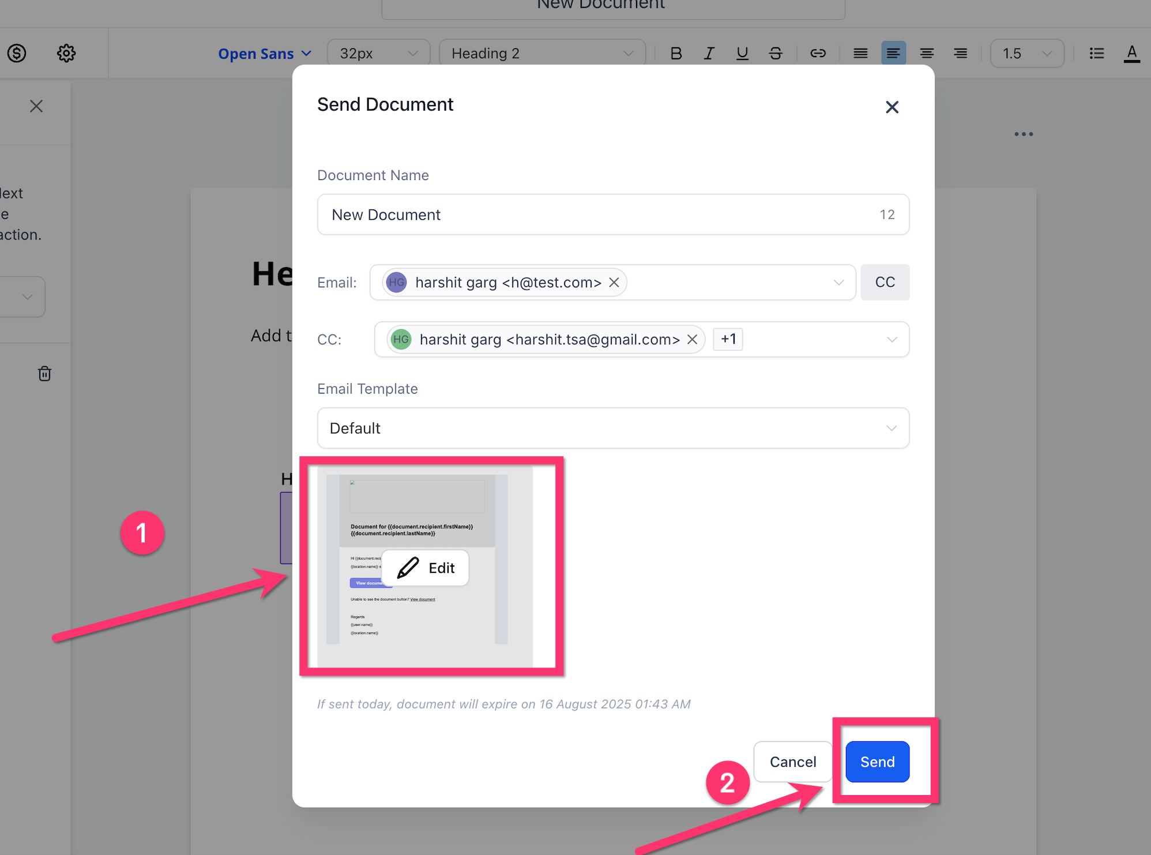Viewport: 1151px width, 855px height.
Task: Toggle bold formatting
Action: tap(675, 53)
